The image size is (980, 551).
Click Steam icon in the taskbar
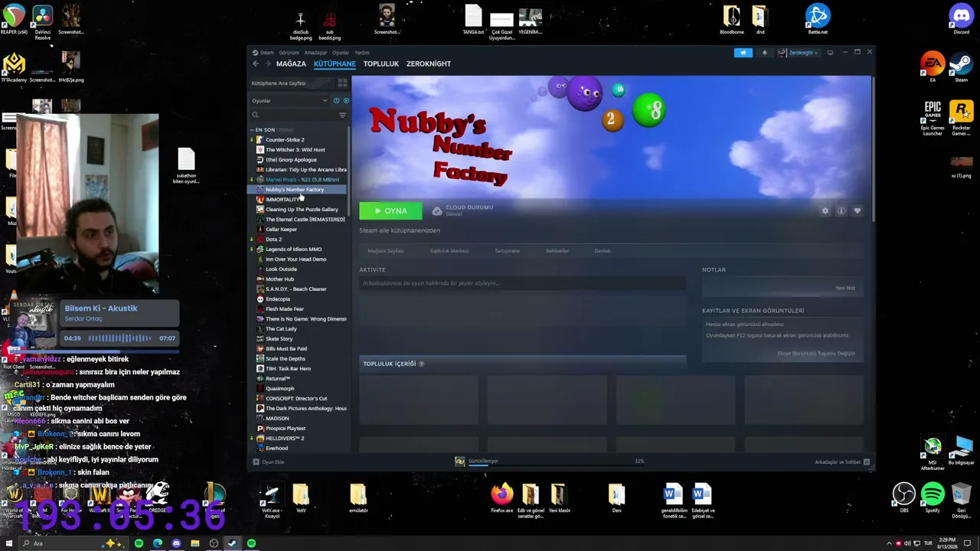tap(232, 543)
